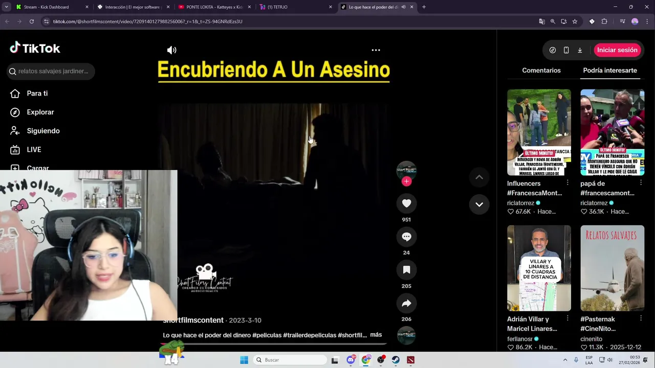Reload the page

(x=32, y=21)
